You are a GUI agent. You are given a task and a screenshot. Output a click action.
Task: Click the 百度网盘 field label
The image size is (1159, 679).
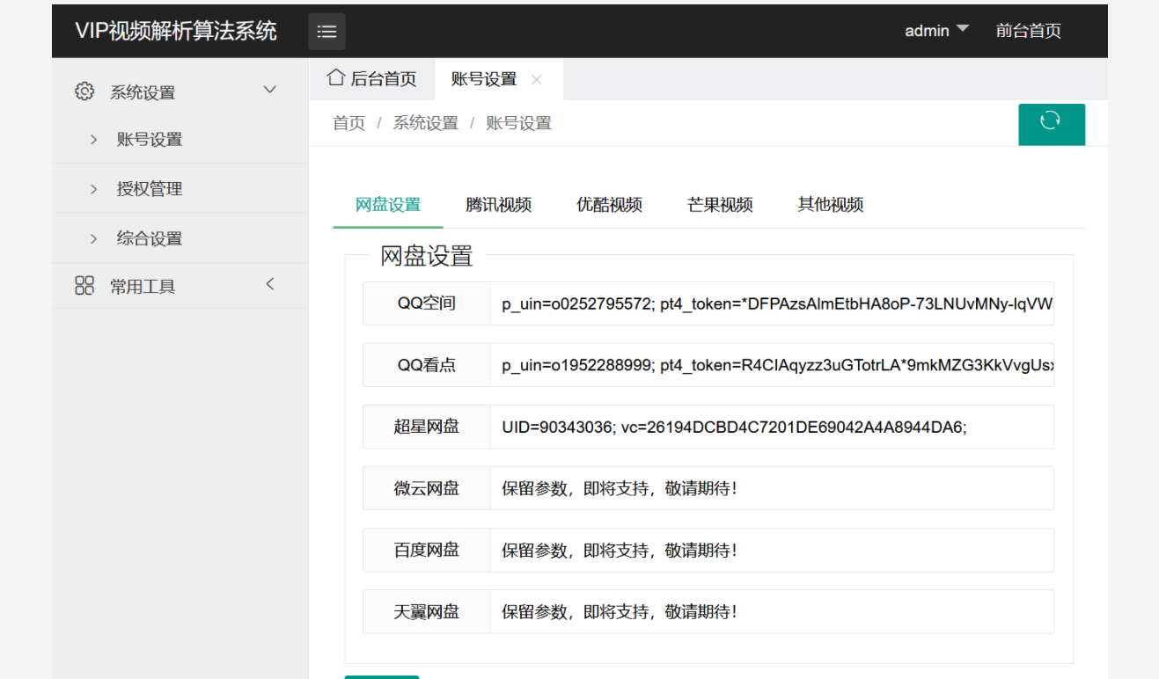pos(427,550)
